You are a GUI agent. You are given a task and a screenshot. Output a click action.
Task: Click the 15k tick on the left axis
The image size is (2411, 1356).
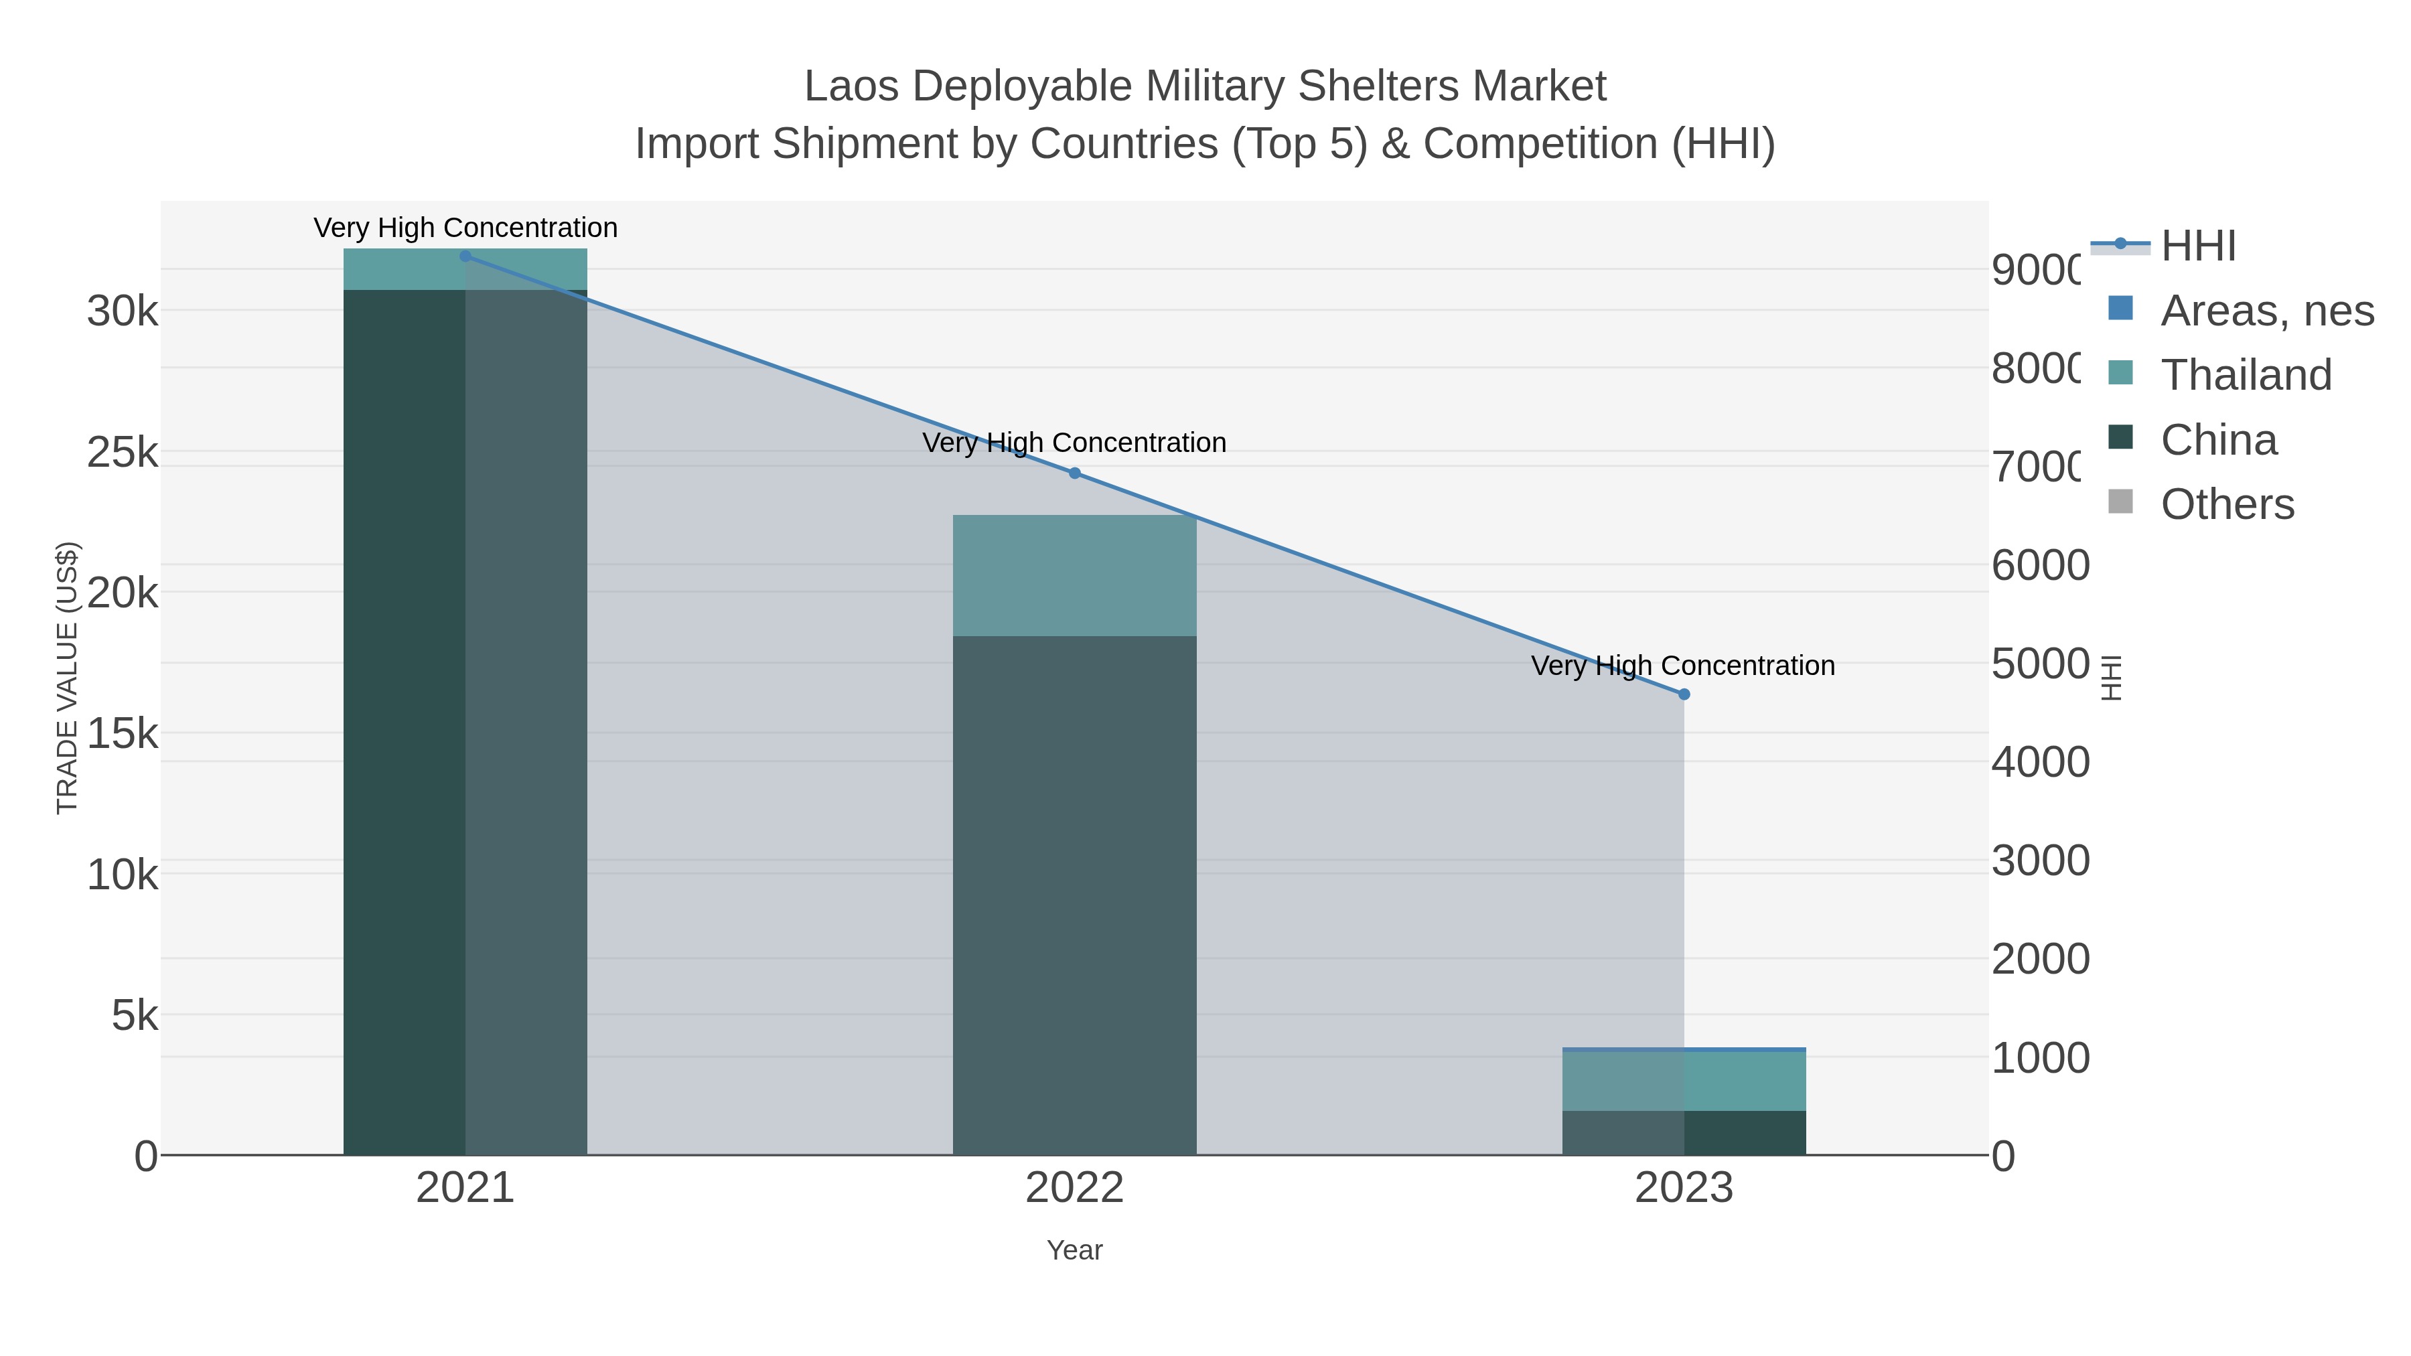click(x=123, y=734)
